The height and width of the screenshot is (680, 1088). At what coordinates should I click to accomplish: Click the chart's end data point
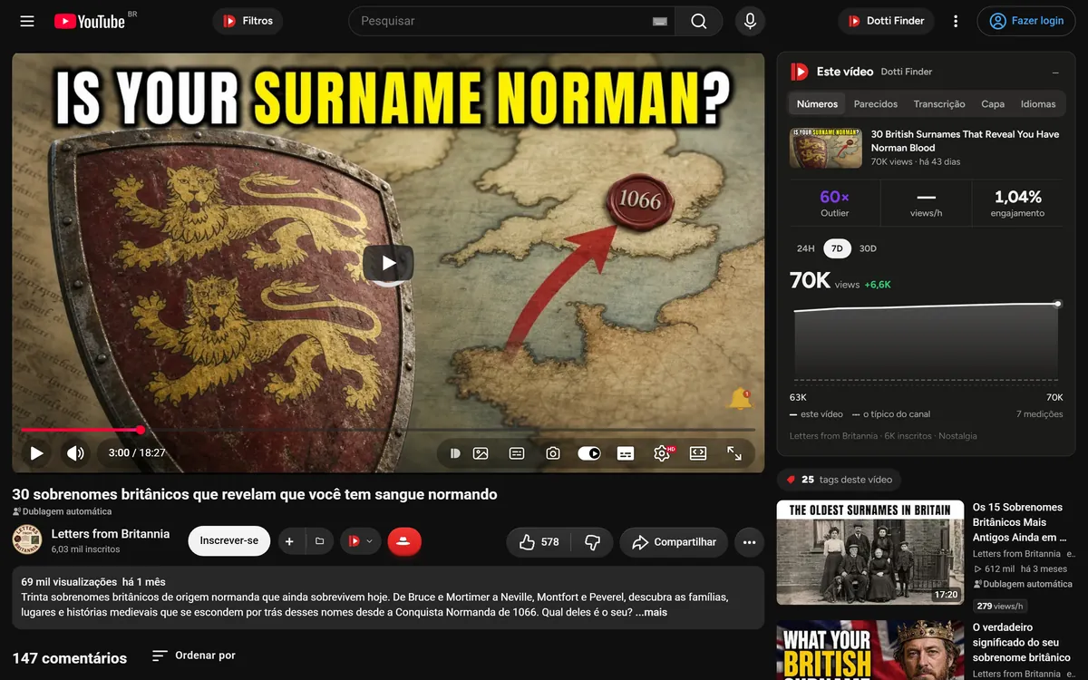[x=1058, y=304]
